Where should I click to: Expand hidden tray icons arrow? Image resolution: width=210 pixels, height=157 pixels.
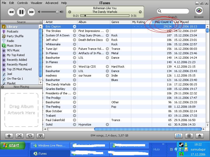coord(176,149)
